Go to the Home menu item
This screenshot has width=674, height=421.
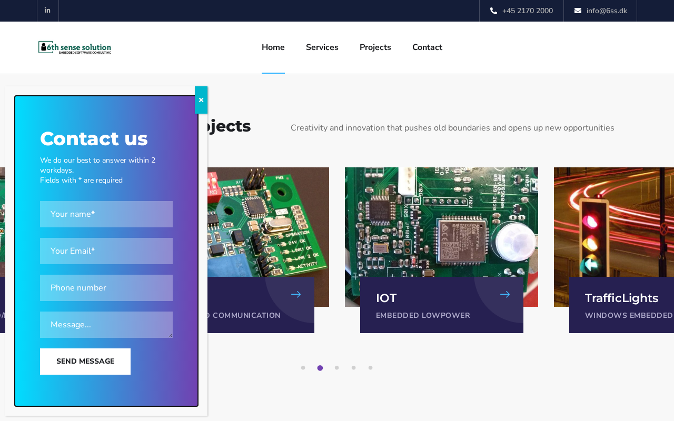(273, 47)
